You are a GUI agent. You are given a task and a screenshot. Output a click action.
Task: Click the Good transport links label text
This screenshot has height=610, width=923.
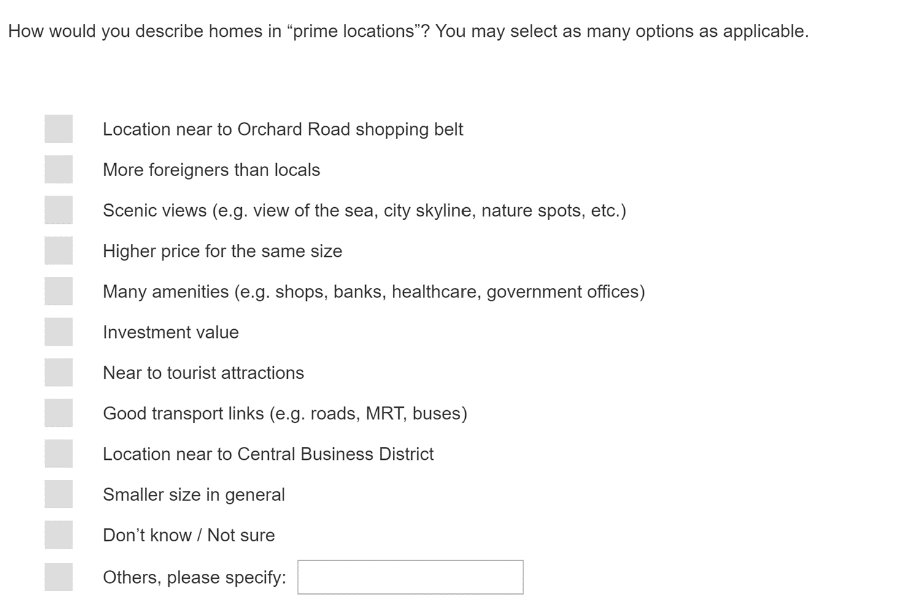285,414
